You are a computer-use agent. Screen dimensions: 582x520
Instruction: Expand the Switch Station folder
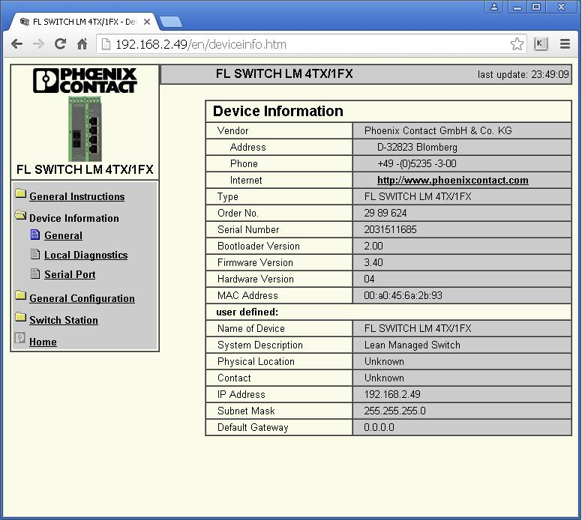point(63,320)
